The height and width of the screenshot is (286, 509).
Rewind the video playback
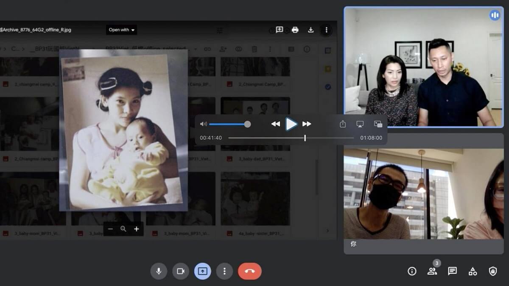click(275, 124)
